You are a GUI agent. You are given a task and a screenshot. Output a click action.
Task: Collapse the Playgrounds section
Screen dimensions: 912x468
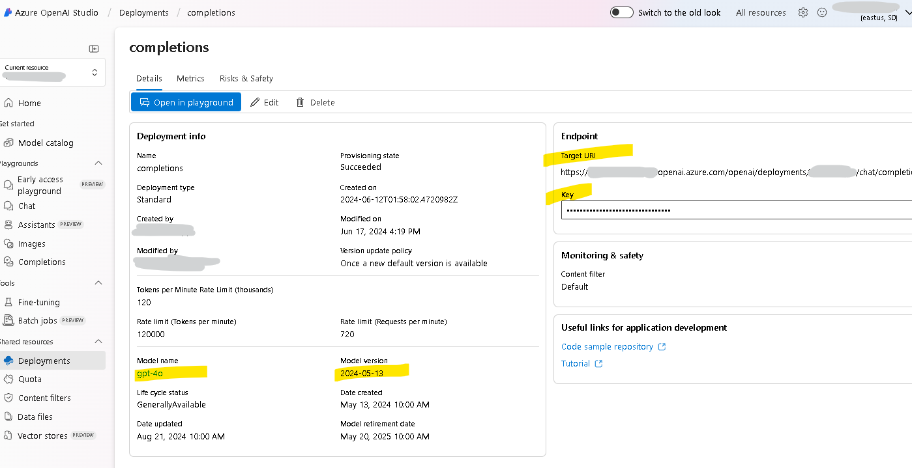pos(98,163)
